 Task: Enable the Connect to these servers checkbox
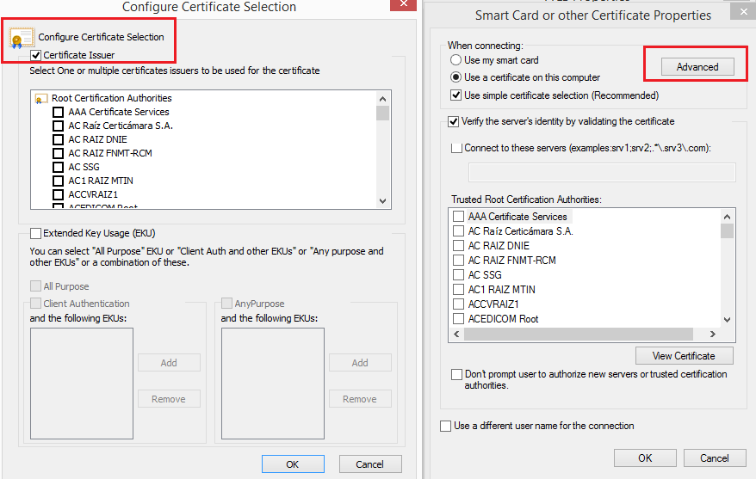456,148
